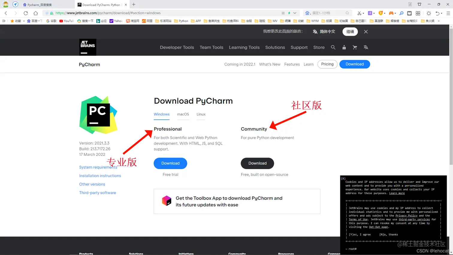Show more bookmarks overflow chevron

(x=439, y=21)
